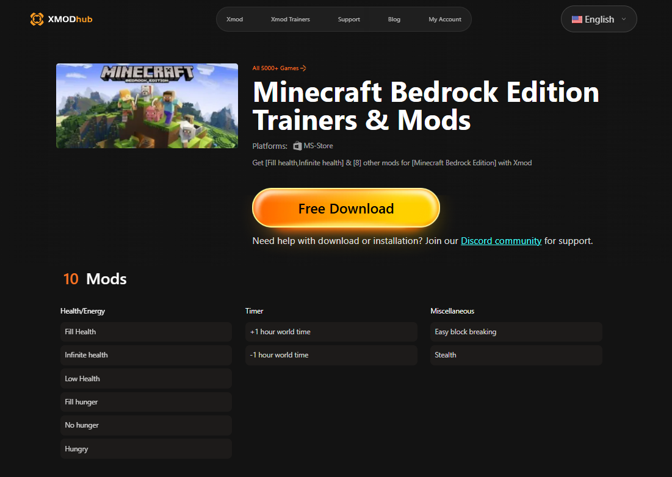Open the Blog menu item
Image resolution: width=672 pixels, height=477 pixels.
click(394, 20)
